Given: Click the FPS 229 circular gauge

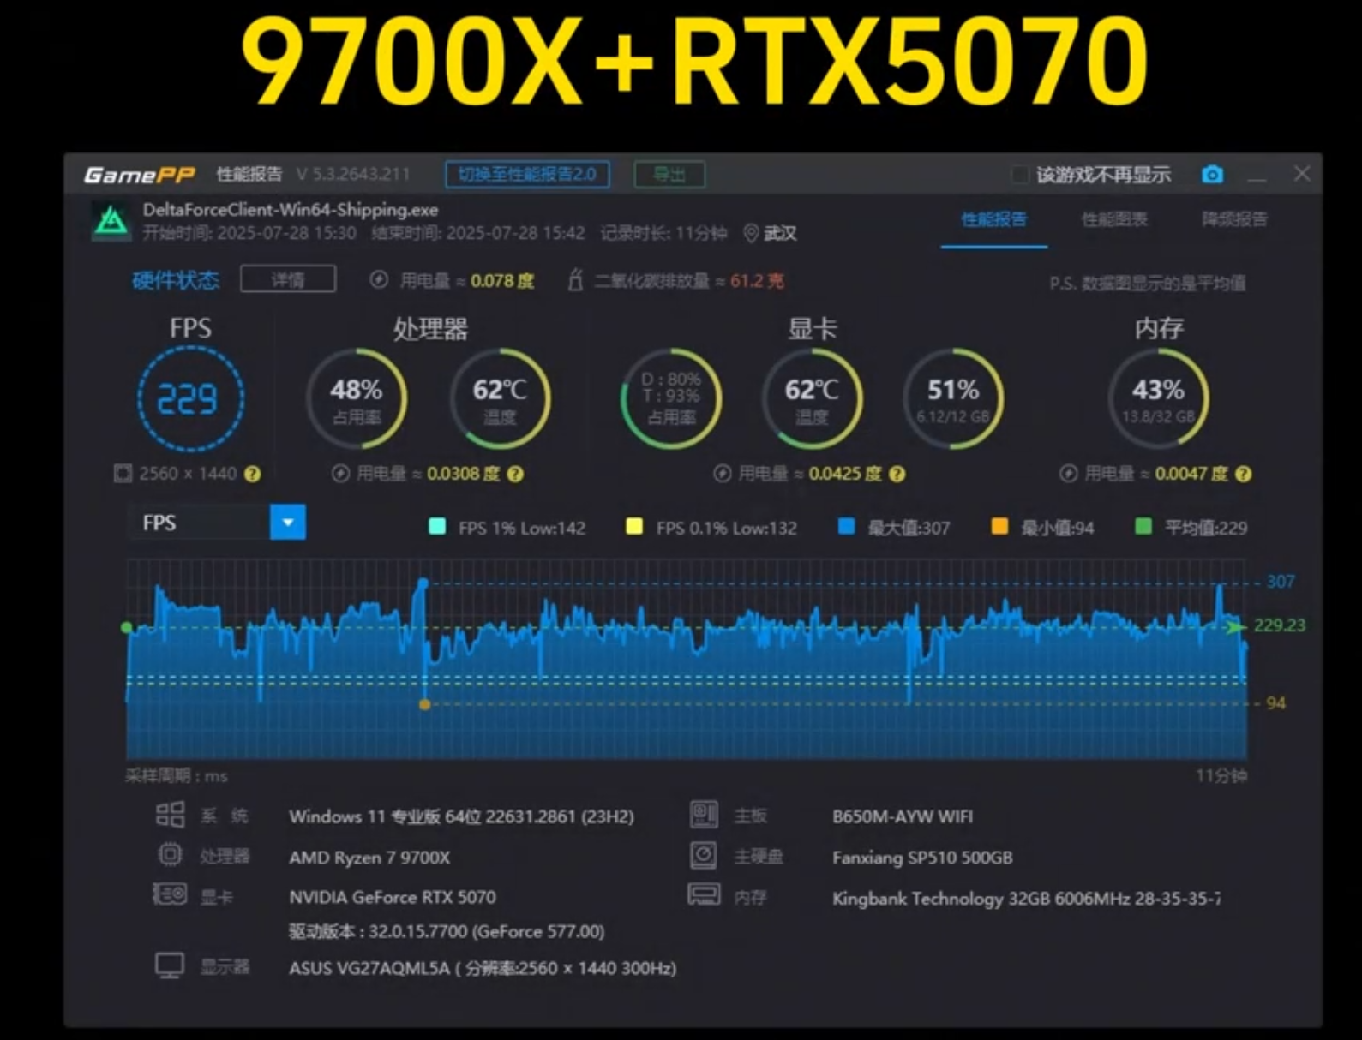Looking at the screenshot, I should (190, 399).
